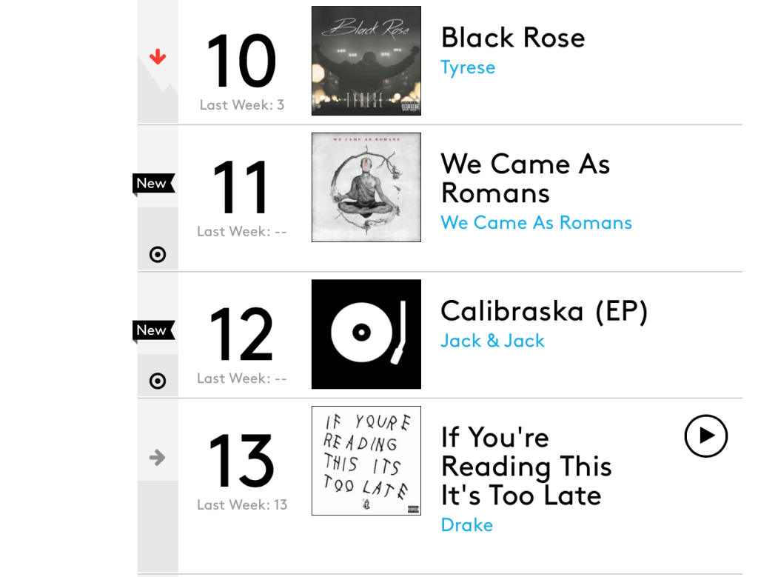This screenshot has width=758, height=577.
Task: Play If You're Reading This It's Too Late
Action: (705, 436)
